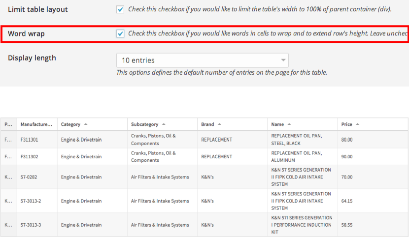Open the Display length dropdown
Screen dimensions: 409x237
tap(203, 60)
